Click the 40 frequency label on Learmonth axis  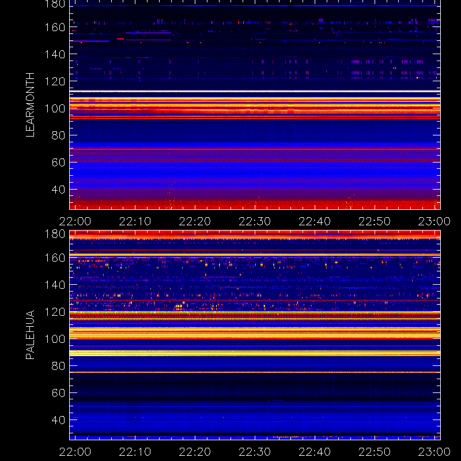click(x=58, y=190)
